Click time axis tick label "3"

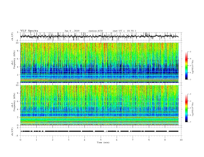(69, 140)
